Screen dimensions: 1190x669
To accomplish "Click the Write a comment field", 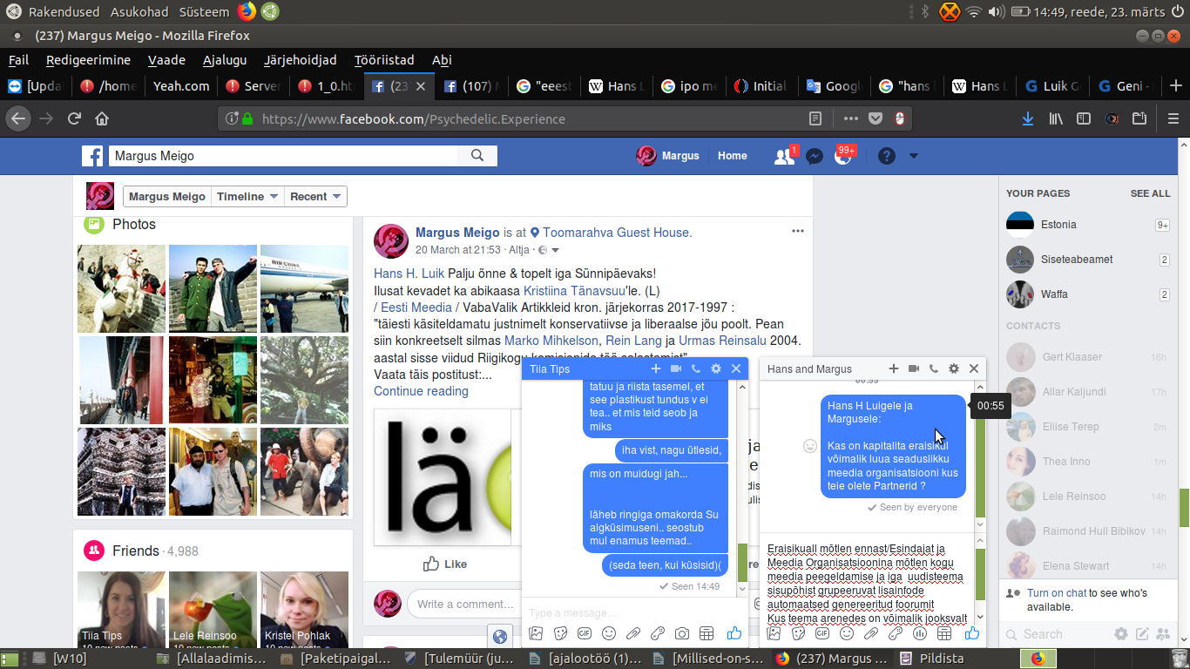I will 464,605.
